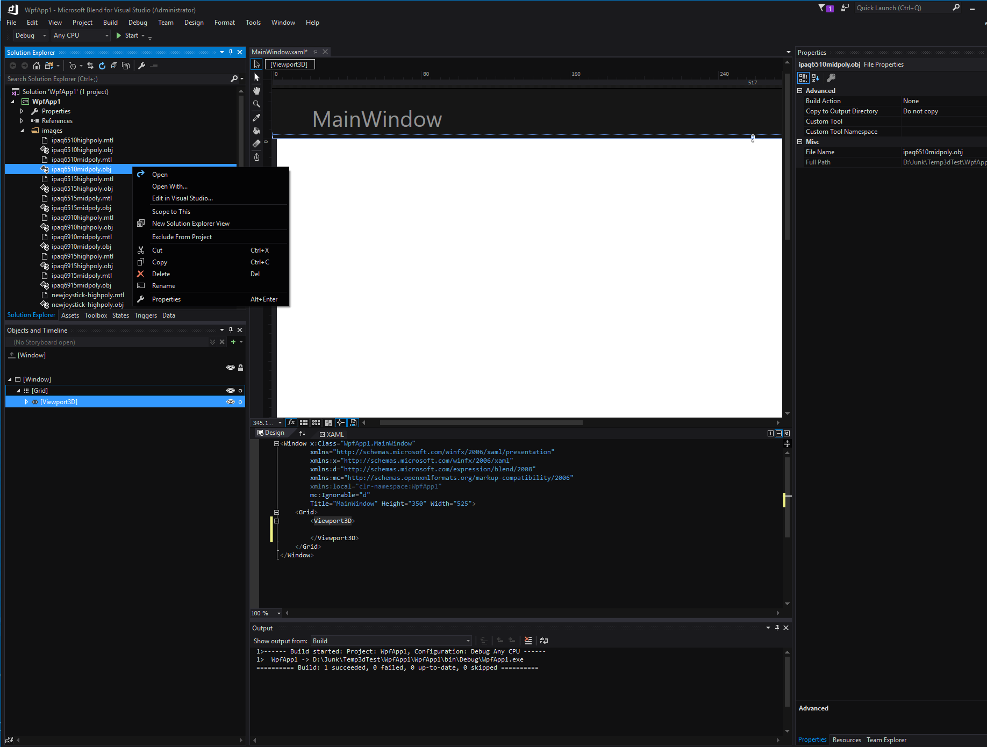Expand the Properties node in Solution Explorer
This screenshot has height=747, width=987.
click(22, 111)
